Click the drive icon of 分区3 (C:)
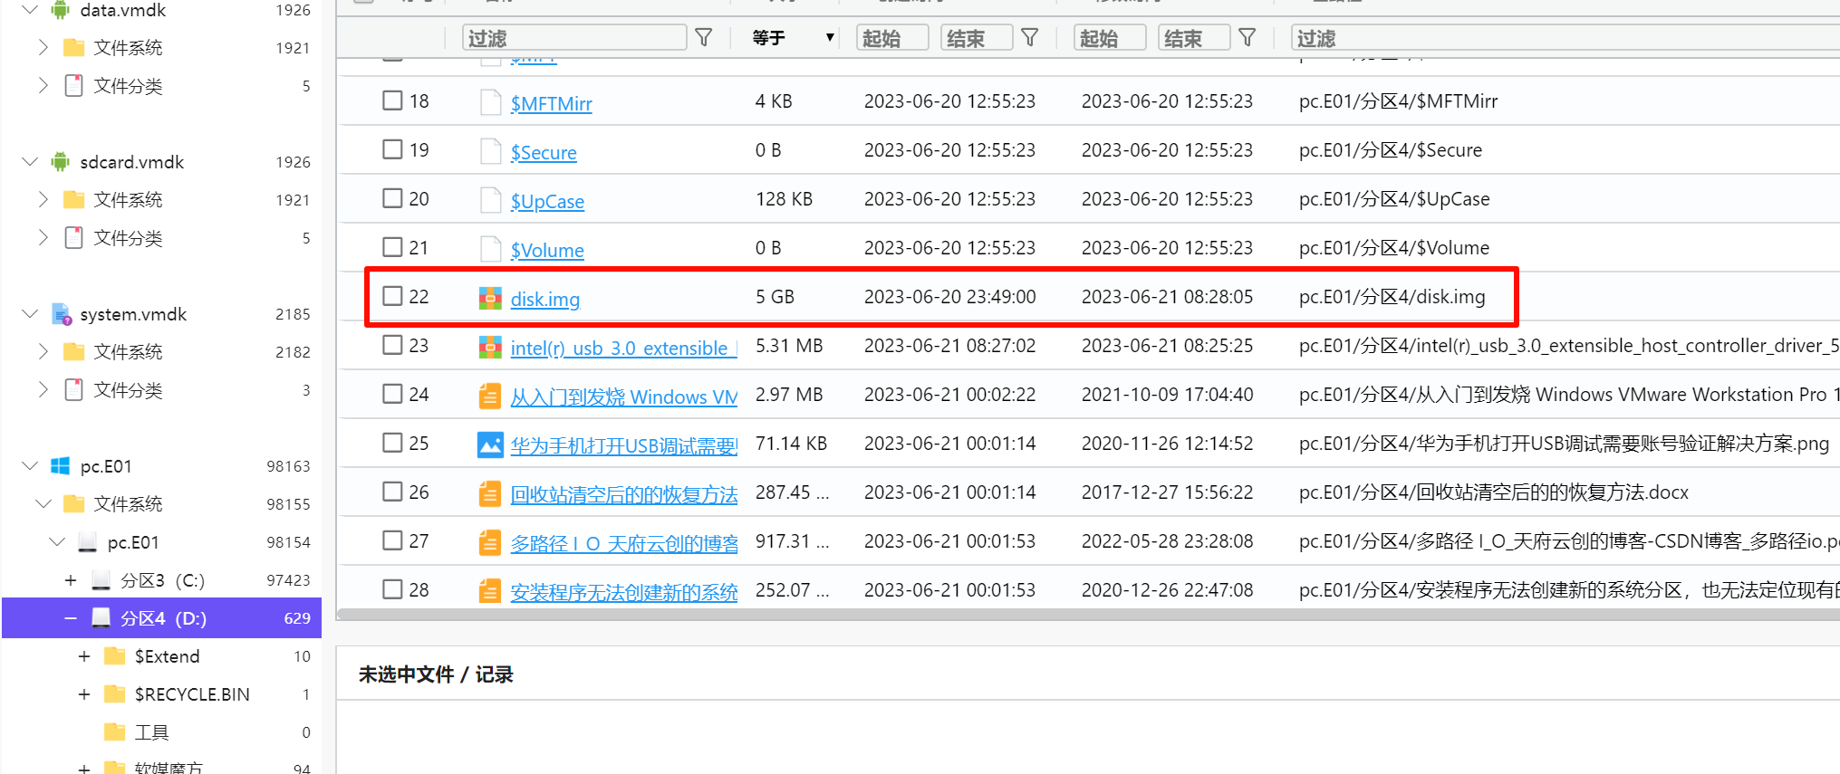 coord(101,579)
